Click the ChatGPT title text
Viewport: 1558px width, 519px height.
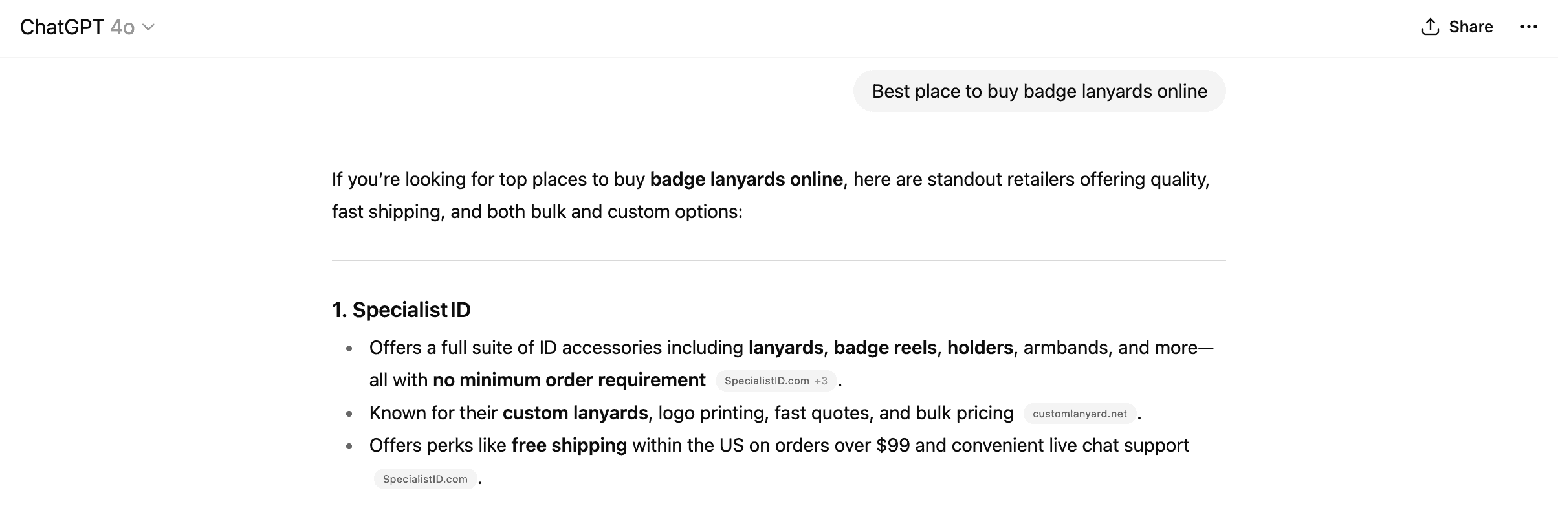[62, 27]
